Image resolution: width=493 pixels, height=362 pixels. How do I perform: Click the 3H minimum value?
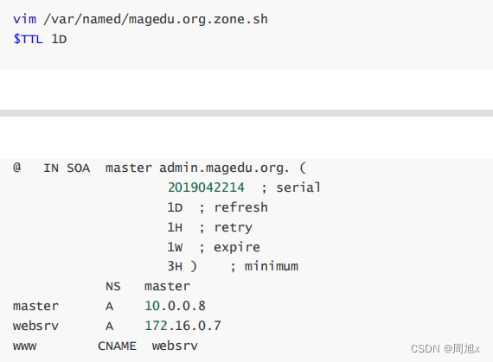click(175, 267)
